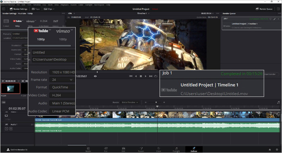Toggle loop playback in viewer
Screen dimensions: 282x153
tap(156, 76)
